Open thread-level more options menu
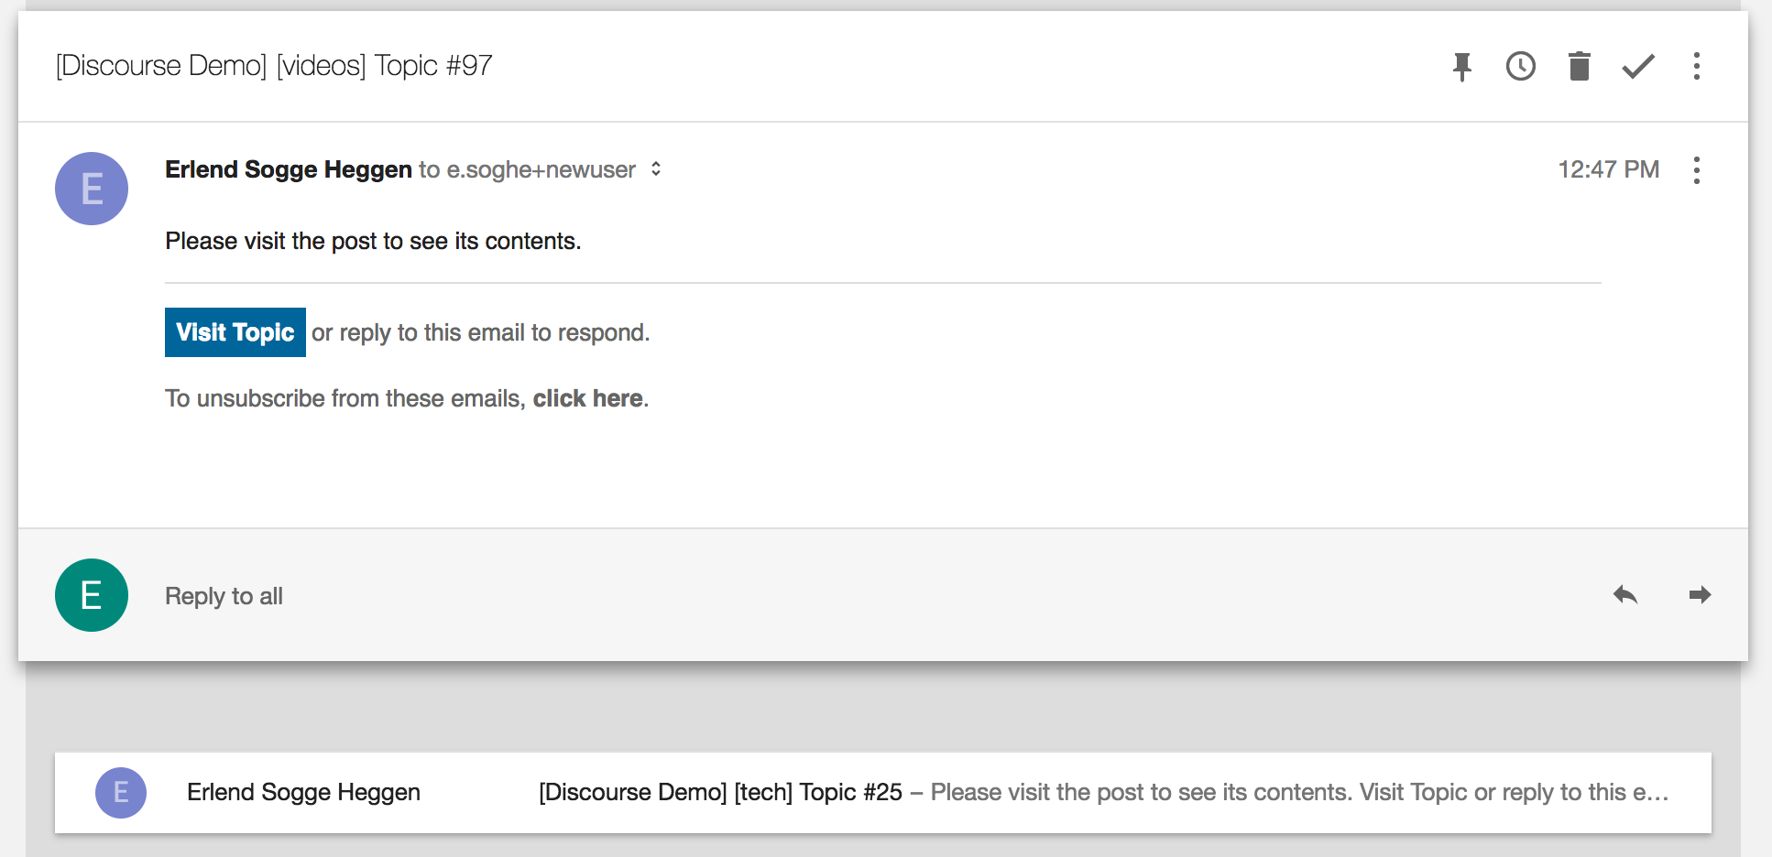1772x857 pixels. click(1697, 66)
